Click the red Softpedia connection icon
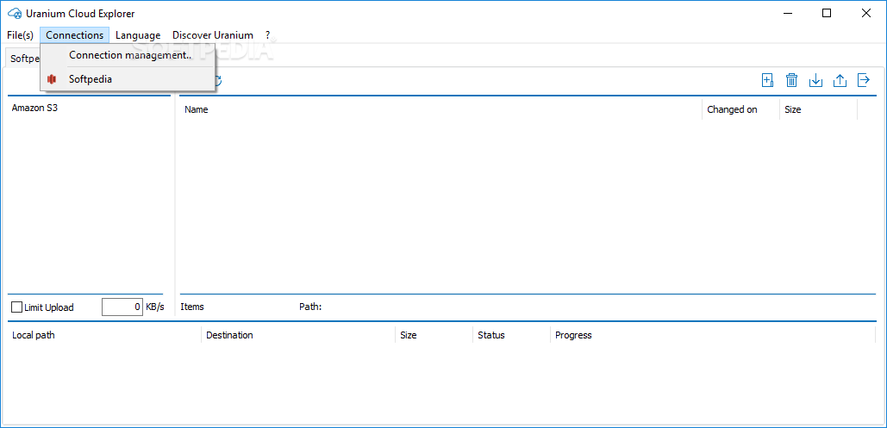The image size is (887, 428). point(52,79)
